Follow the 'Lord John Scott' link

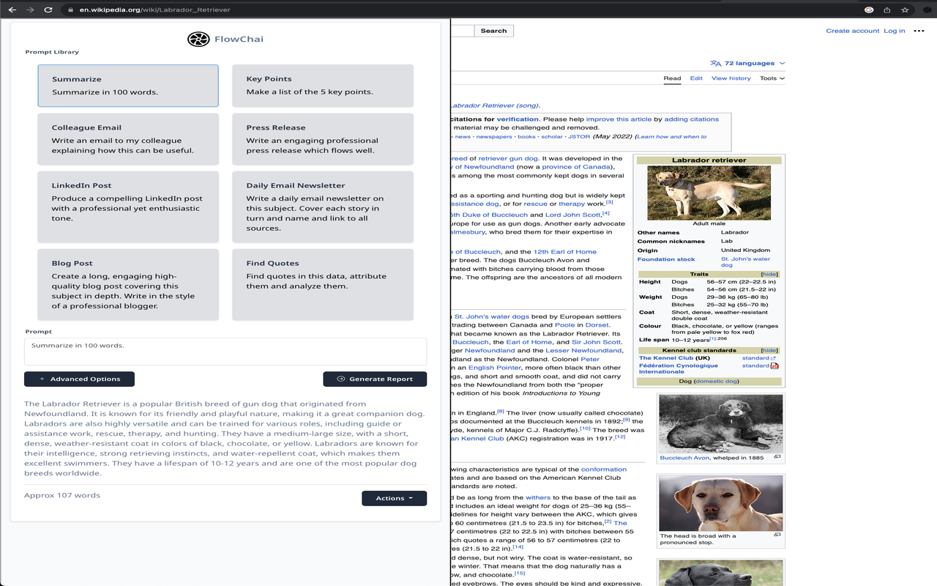[573, 215]
